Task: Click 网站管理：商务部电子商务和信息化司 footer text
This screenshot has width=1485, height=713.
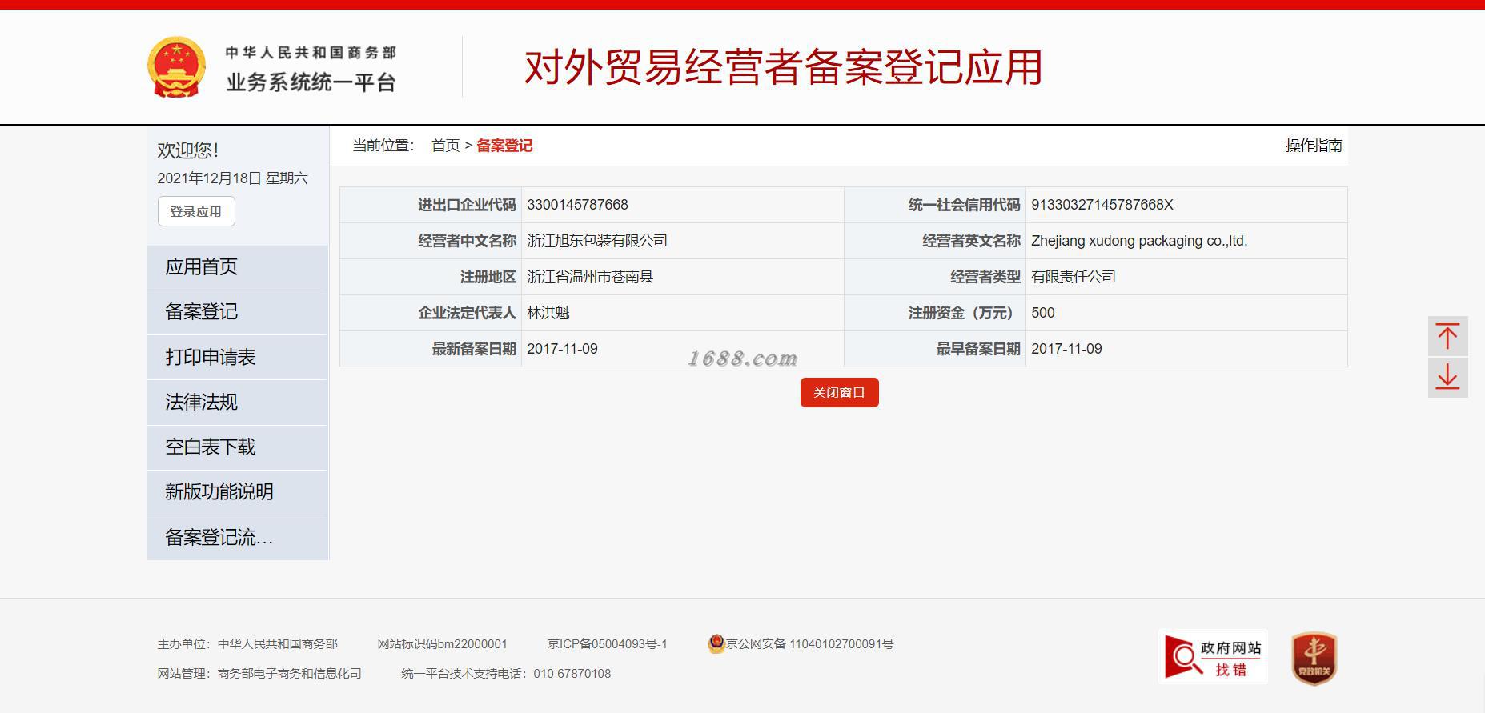Action: (259, 673)
